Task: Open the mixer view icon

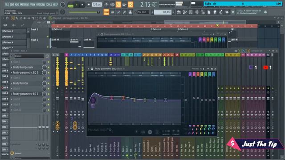Action: tap(197, 12)
